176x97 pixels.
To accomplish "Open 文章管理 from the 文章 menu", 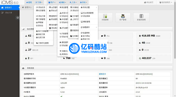I will [x=41, y=19].
